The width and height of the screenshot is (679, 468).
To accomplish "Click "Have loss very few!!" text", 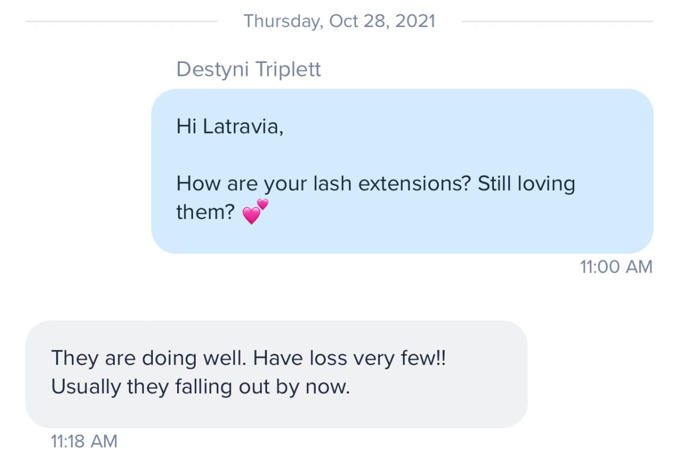I will pos(350,358).
